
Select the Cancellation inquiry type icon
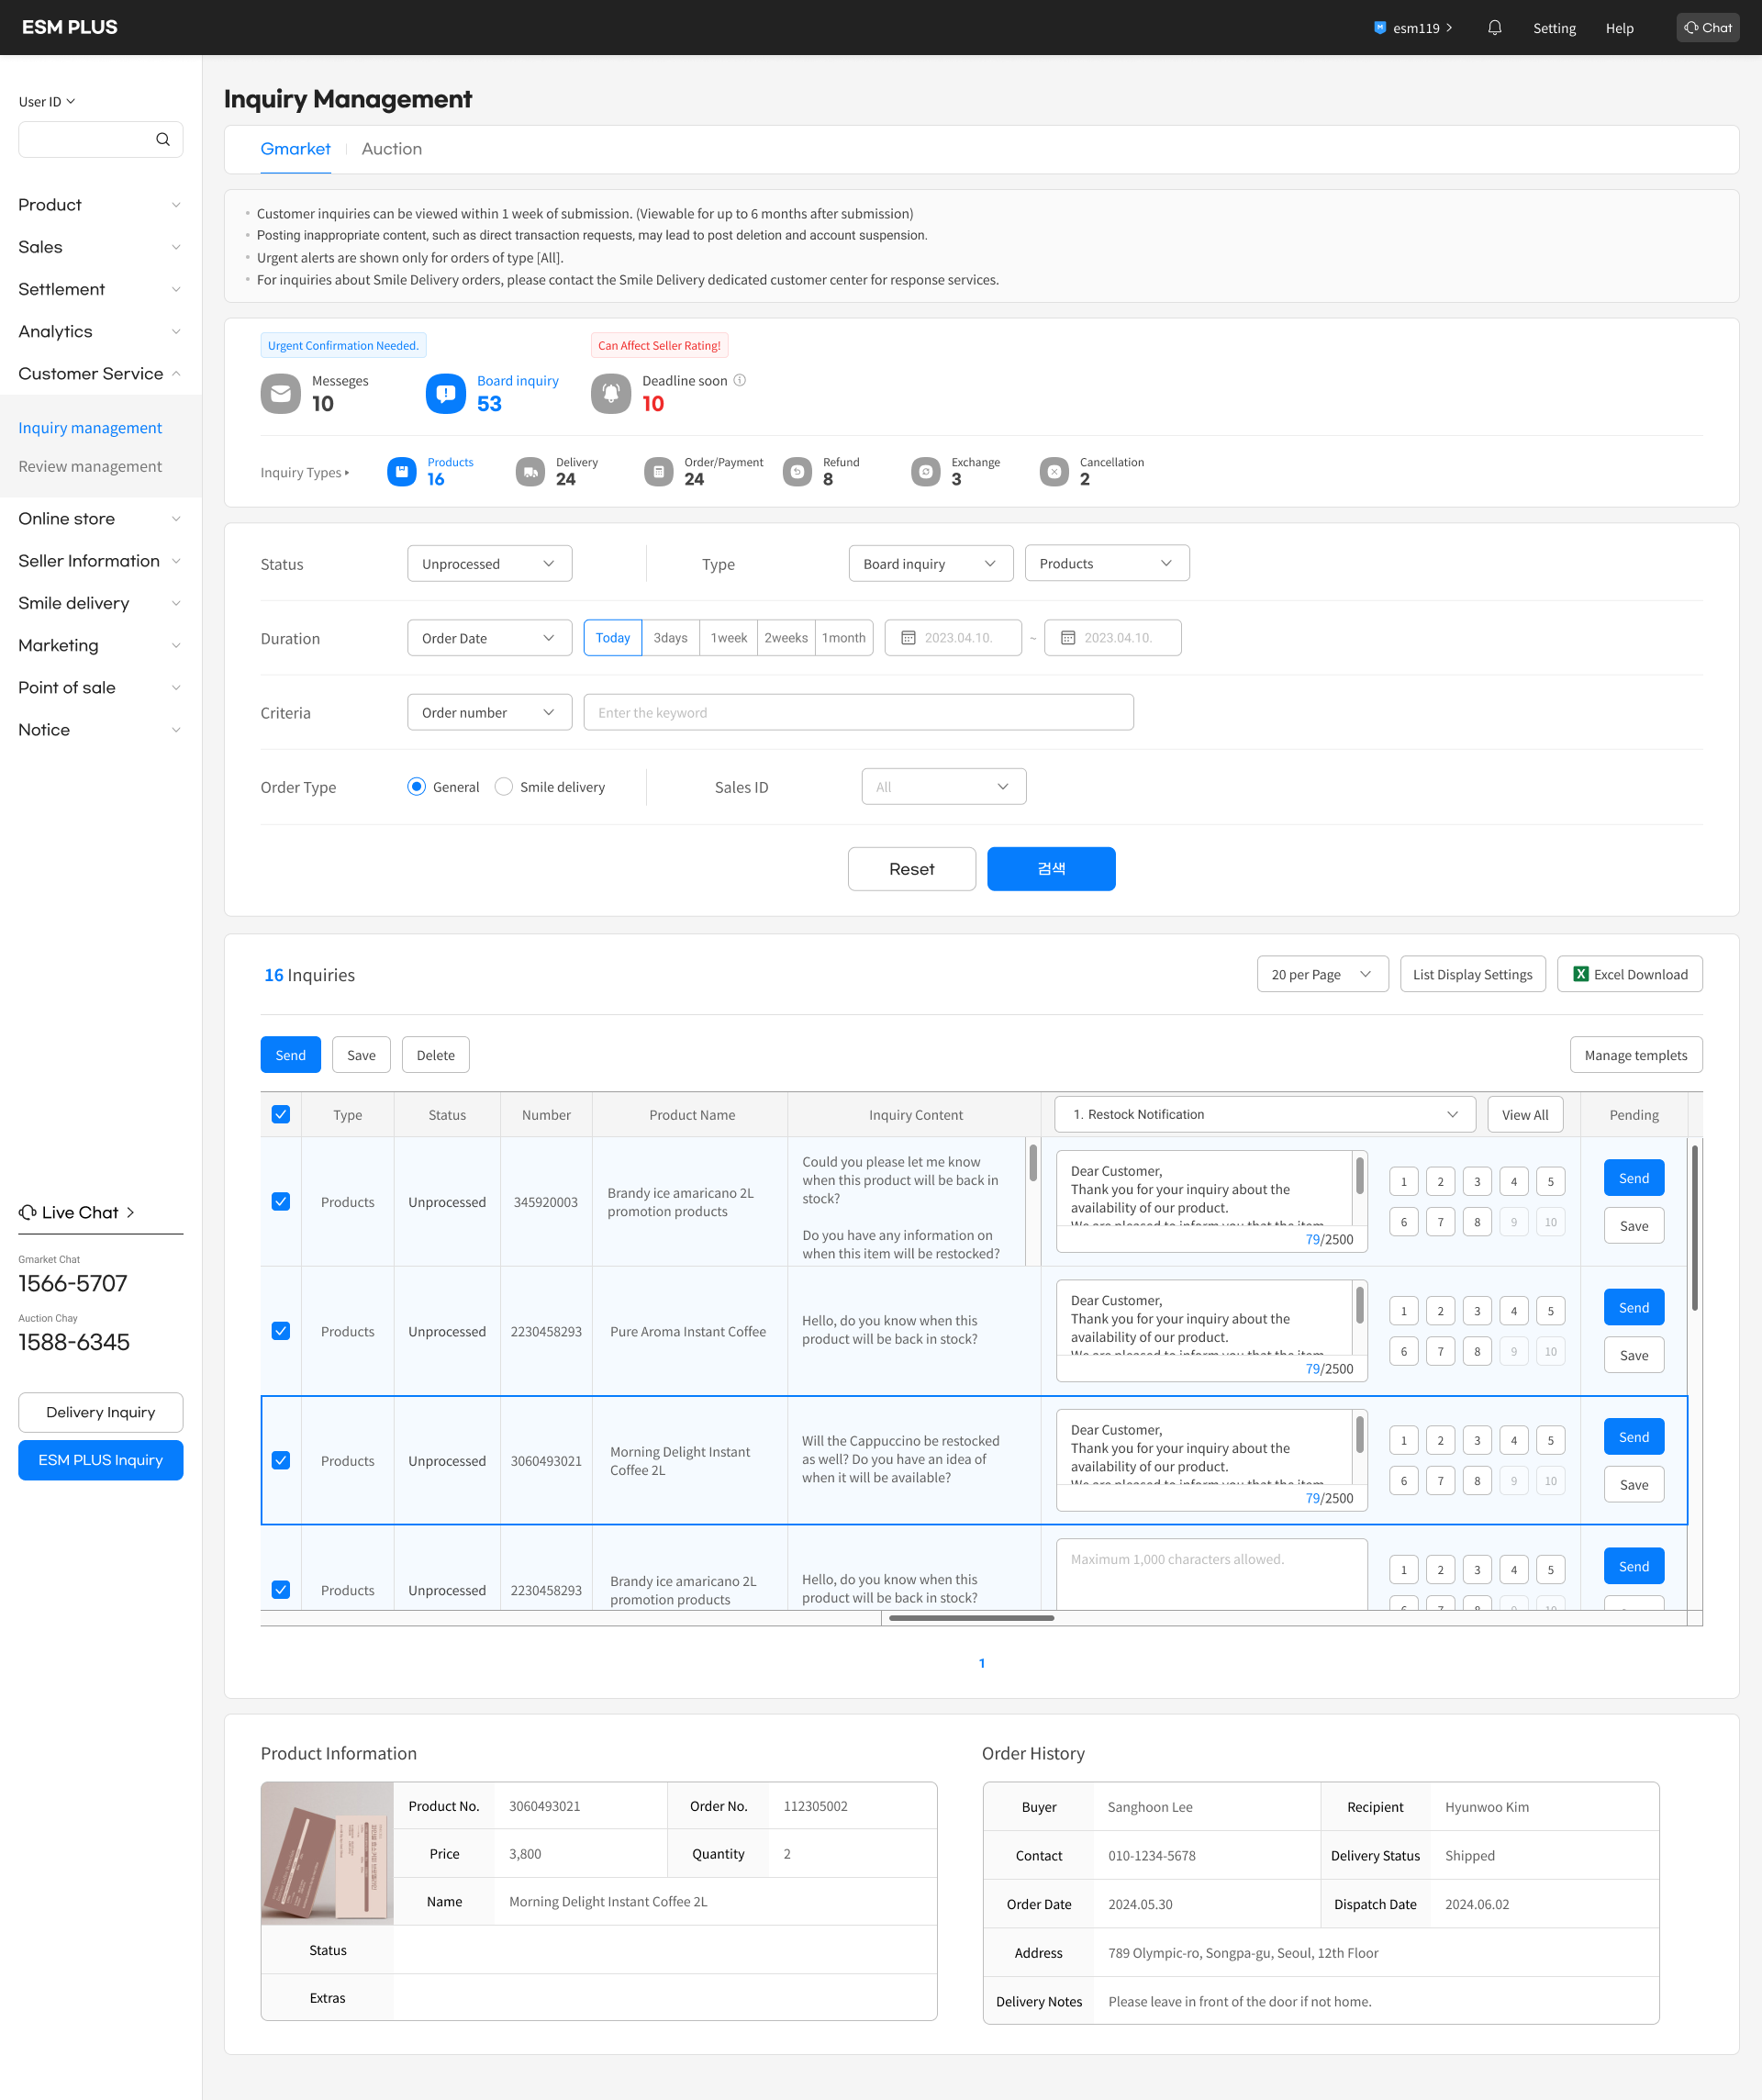[1054, 472]
